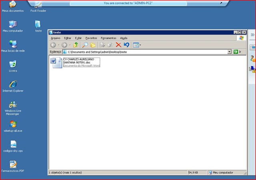Click the Undo toolbar icon
The height and width of the screenshot is (180, 256).
click(126, 45)
